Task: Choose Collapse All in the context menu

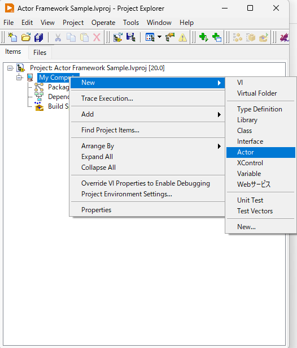Action: 147,167
